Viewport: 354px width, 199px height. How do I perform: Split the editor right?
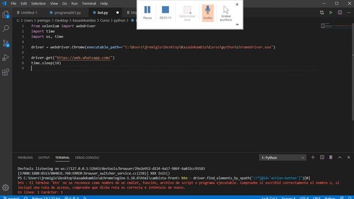[340, 13]
